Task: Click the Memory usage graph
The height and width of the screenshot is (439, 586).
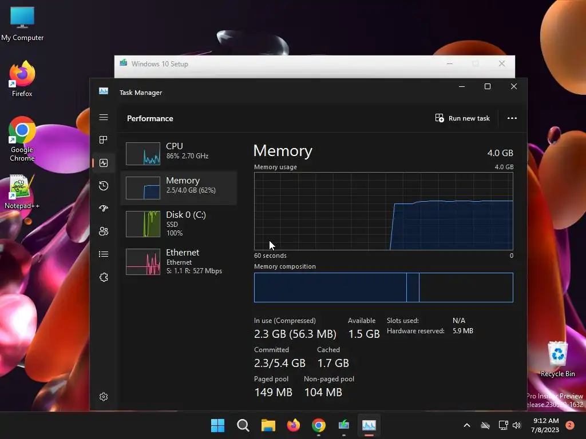Action: pyautogui.click(x=383, y=211)
